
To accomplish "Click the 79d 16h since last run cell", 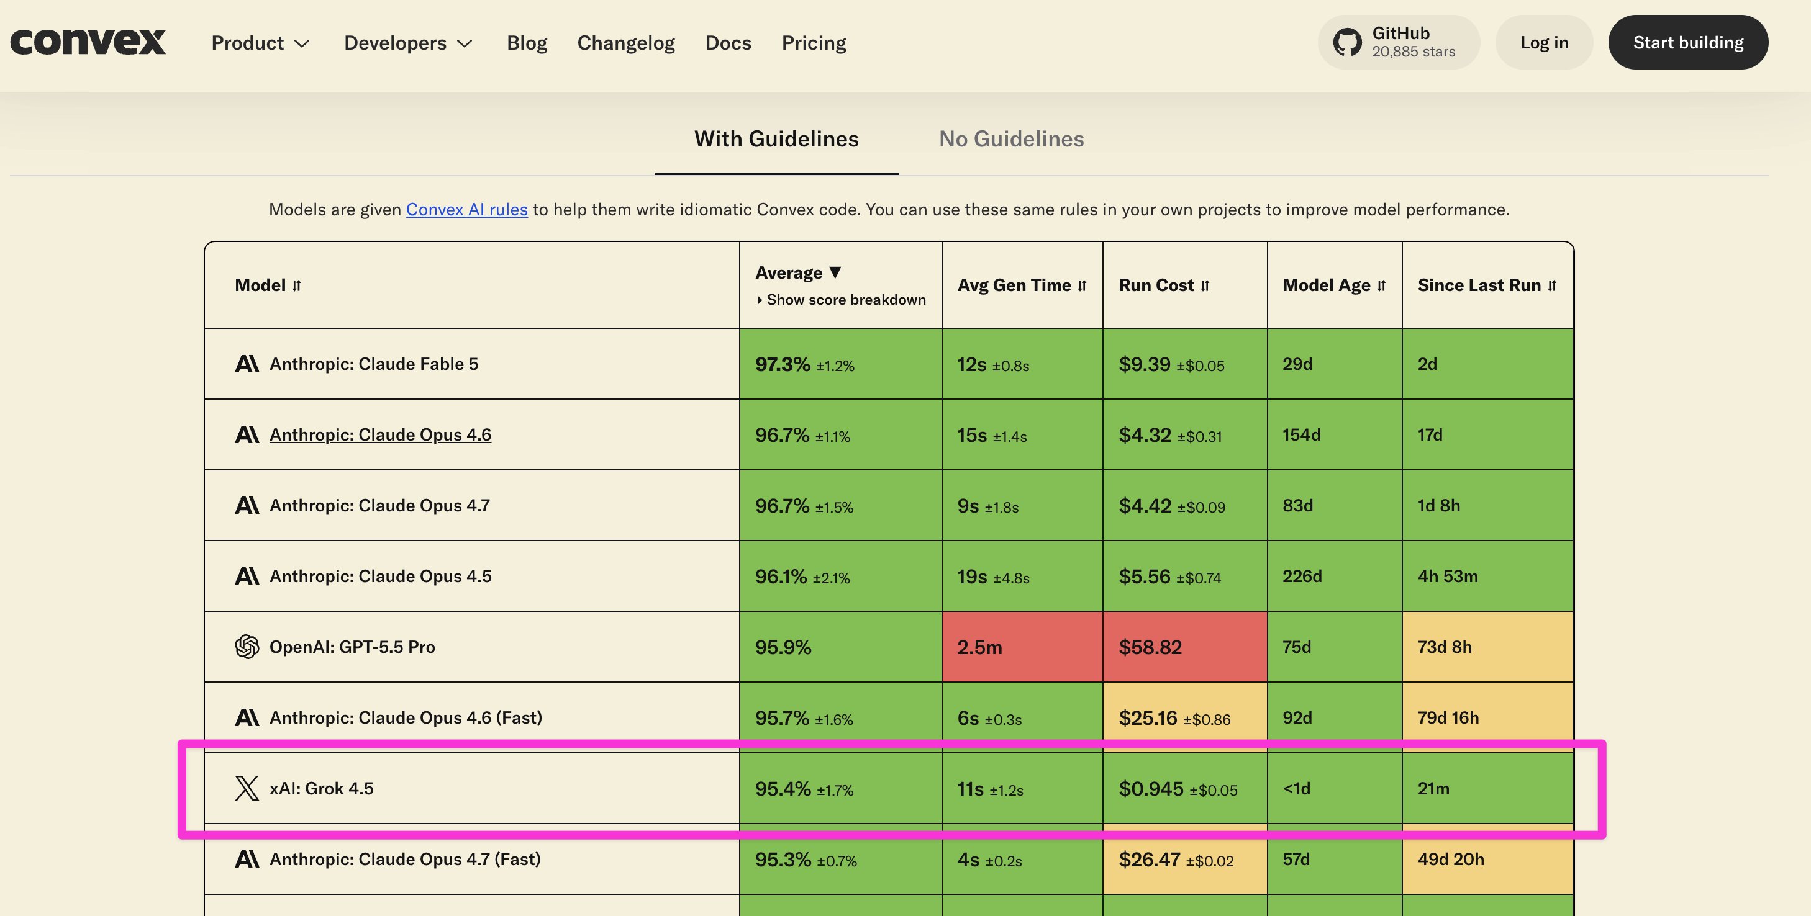I will coord(1487,717).
